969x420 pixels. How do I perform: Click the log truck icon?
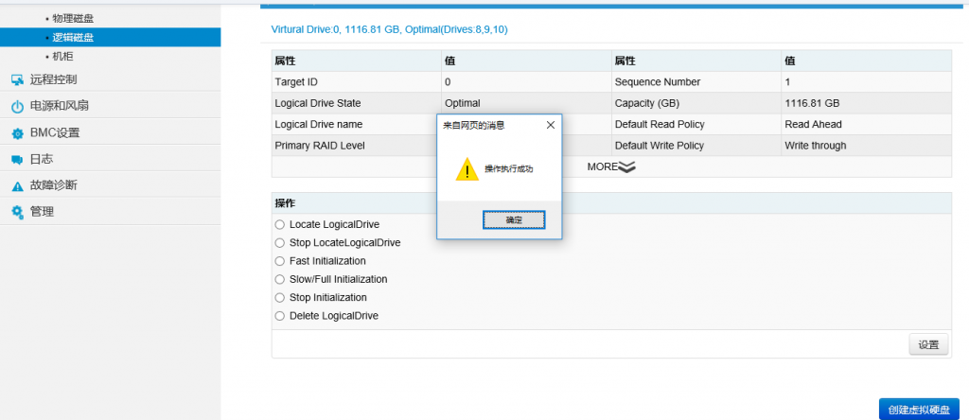click(17, 160)
